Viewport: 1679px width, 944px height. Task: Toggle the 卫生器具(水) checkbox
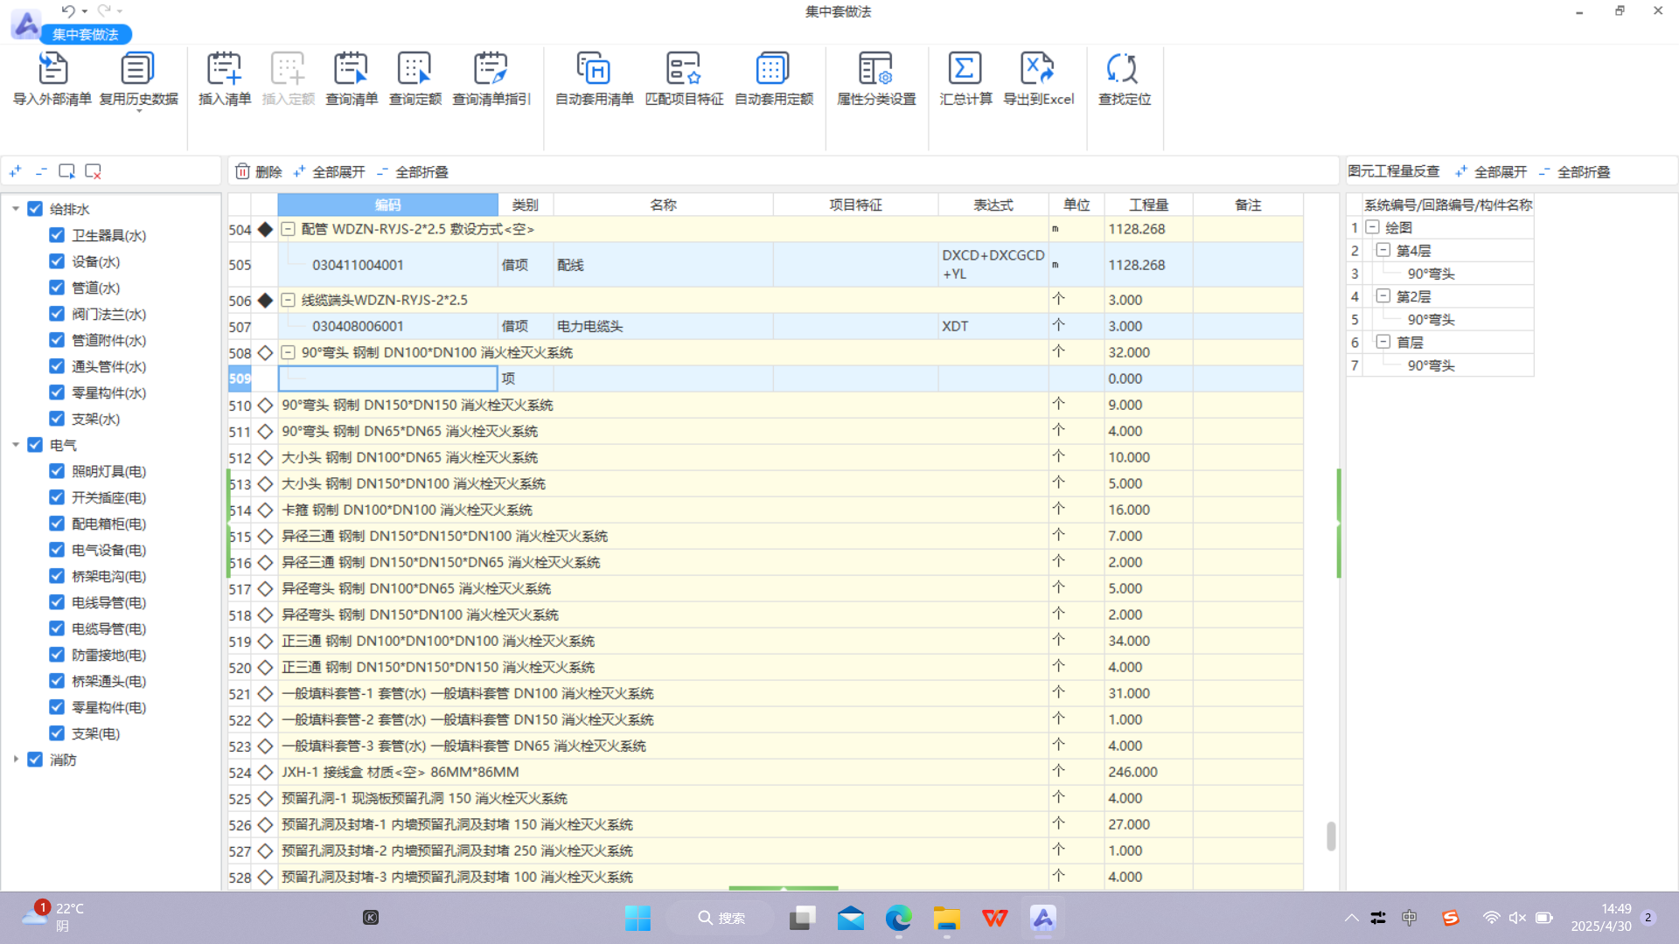(57, 235)
